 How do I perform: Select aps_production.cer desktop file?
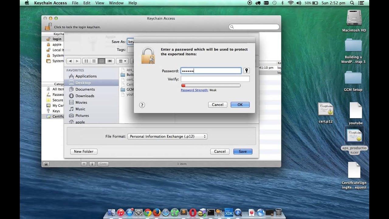click(354, 141)
